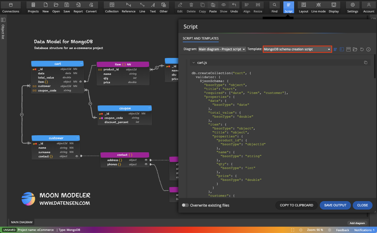The height and width of the screenshot is (233, 377).
Task: Open the Diagram selection dropdown
Action: click(222, 49)
